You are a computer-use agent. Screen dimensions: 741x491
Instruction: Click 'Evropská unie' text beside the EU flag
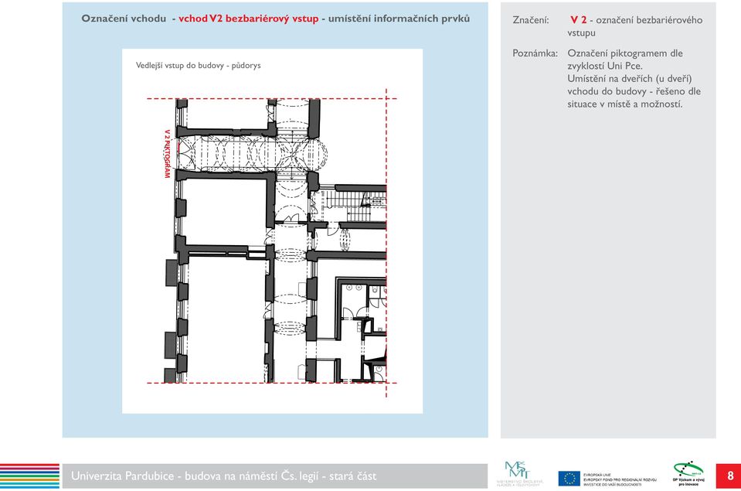(x=597, y=475)
